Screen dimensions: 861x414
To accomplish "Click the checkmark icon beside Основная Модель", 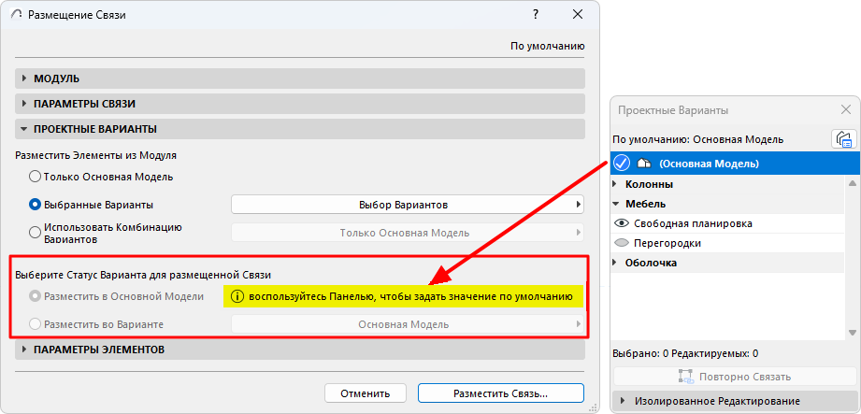I will click(x=621, y=163).
